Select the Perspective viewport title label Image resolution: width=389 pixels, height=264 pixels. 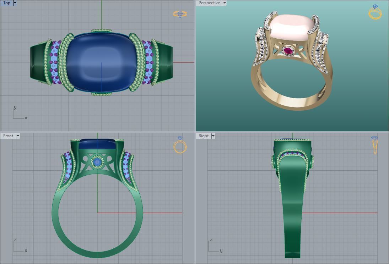(x=209, y=3)
